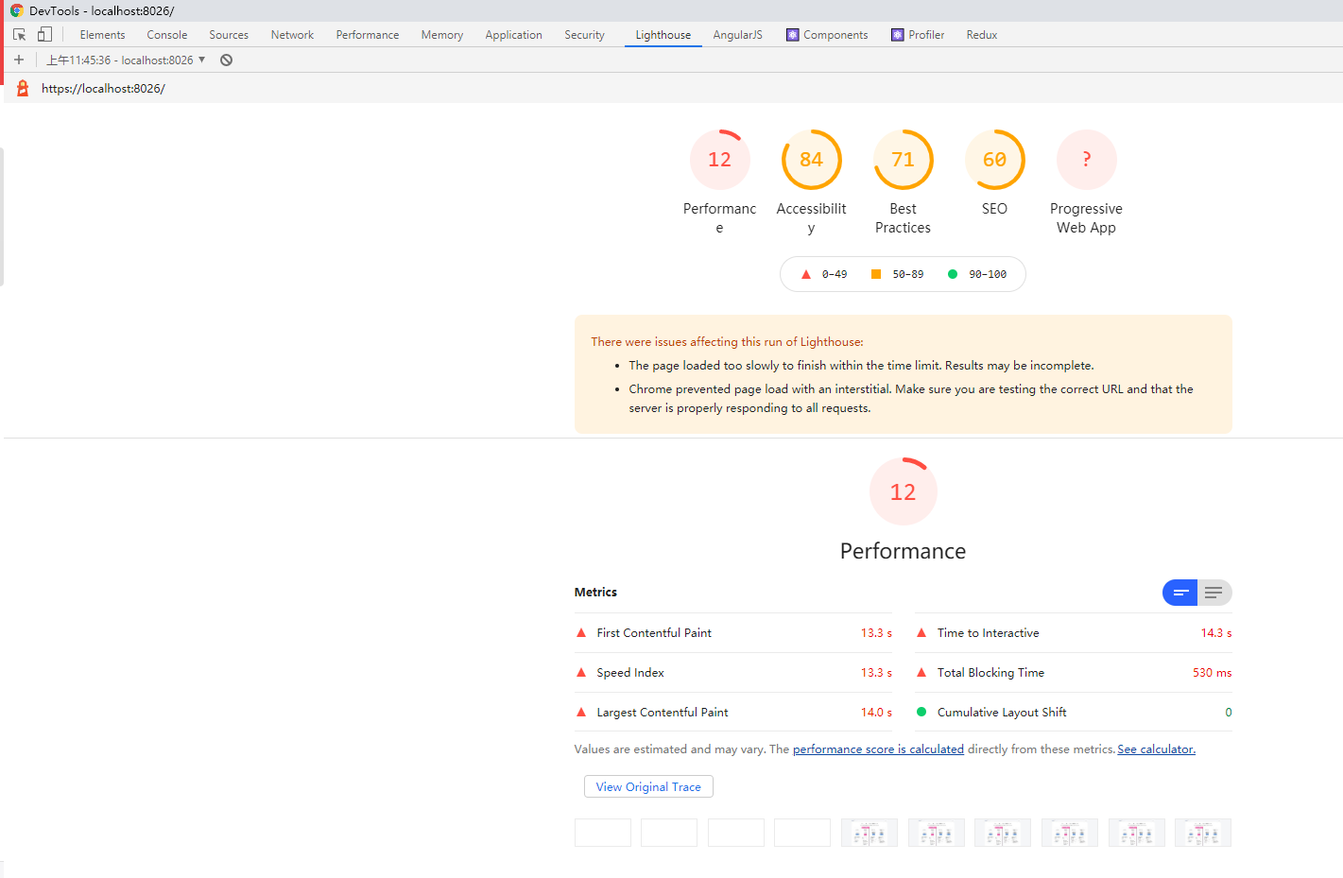Image resolution: width=1343 pixels, height=878 pixels.
Task: Open the 'See calculator.' link
Action: (x=1156, y=749)
